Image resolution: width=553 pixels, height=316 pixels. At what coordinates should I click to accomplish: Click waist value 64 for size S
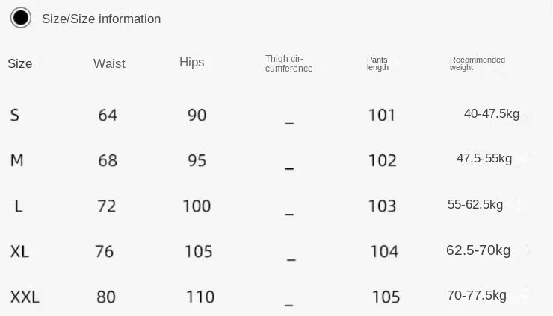(108, 116)
